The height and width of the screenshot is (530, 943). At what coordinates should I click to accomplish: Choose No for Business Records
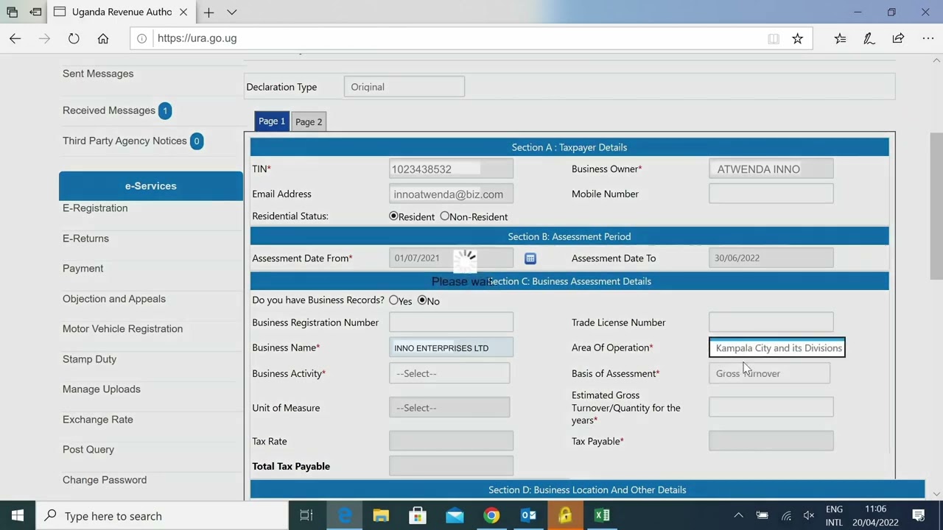point(422,300)
